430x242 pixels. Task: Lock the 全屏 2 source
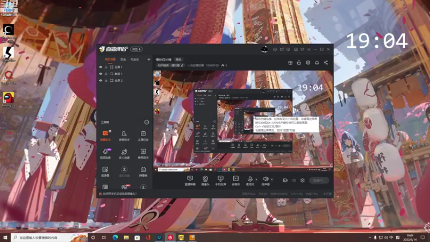[x=106, y=80]
